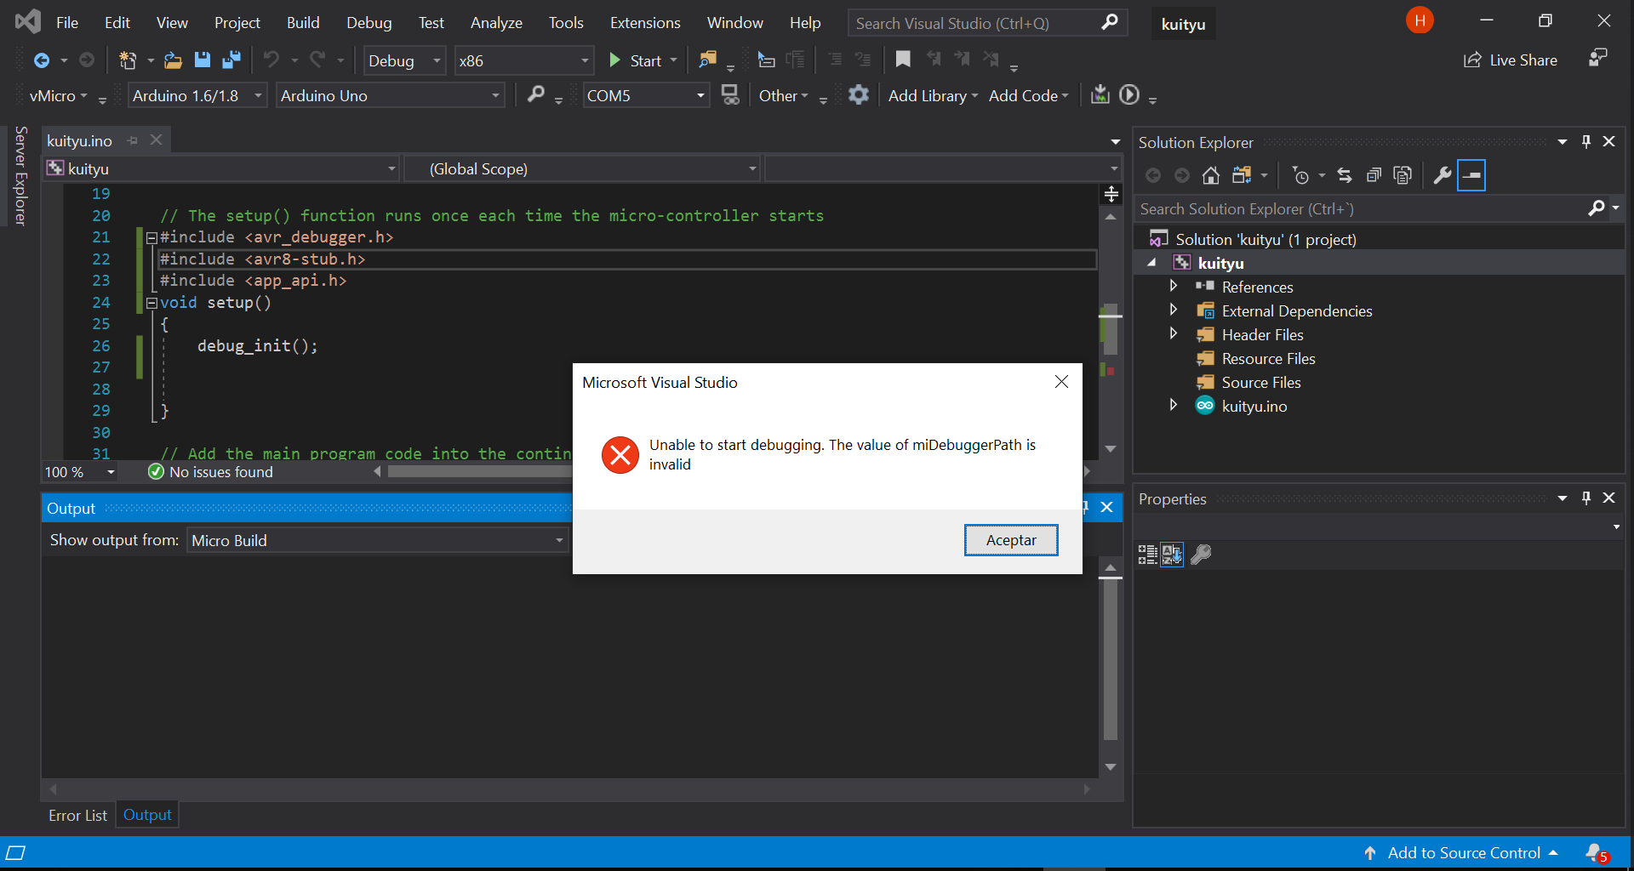
Task: Click the Build and Upload icon
Action: [x=1100, y=94]
